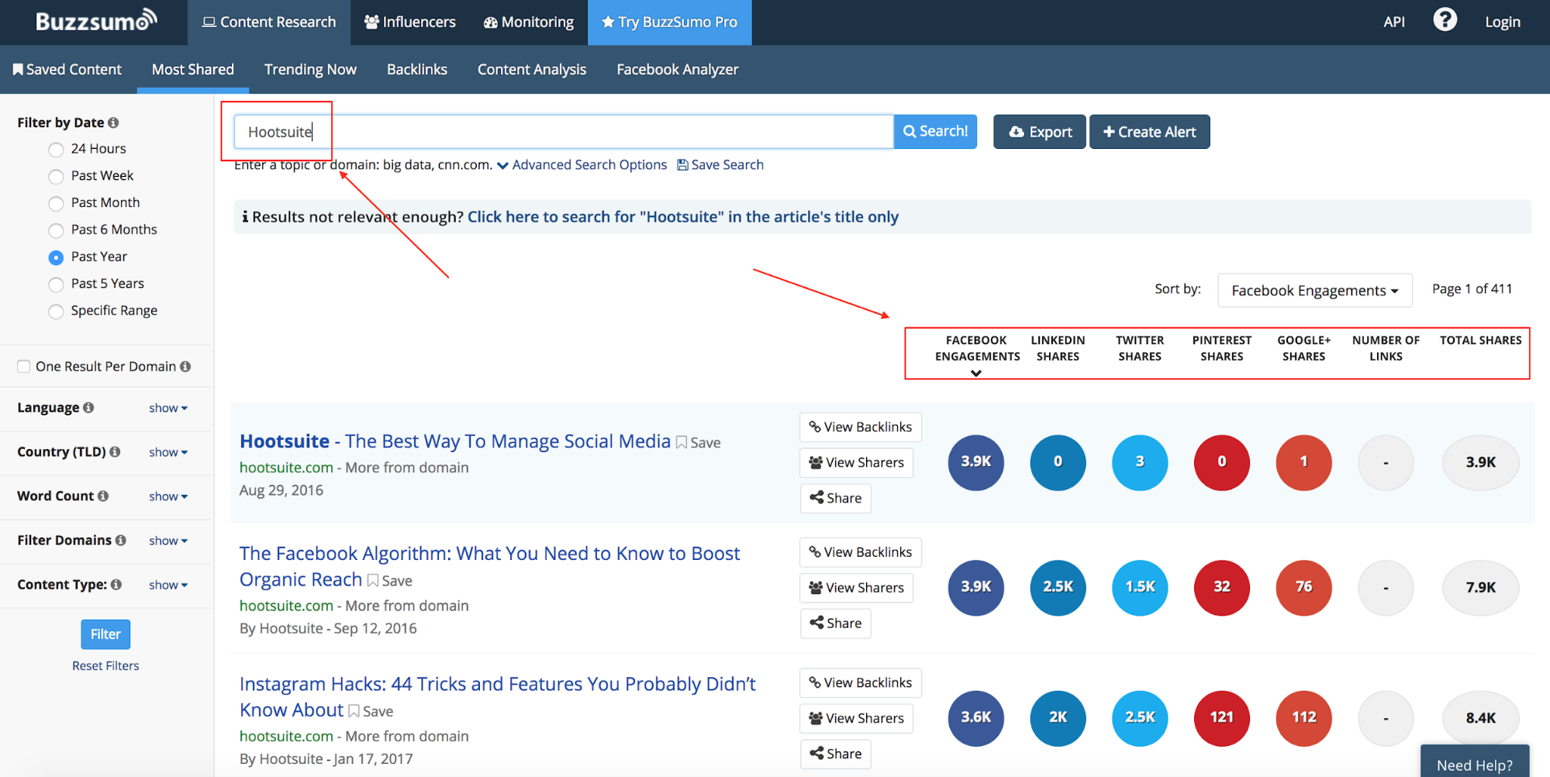Viewport: 1550px width, 777px height.
Task: Click the total shares bubble showing 7.9K
Action: point(1481,588)
